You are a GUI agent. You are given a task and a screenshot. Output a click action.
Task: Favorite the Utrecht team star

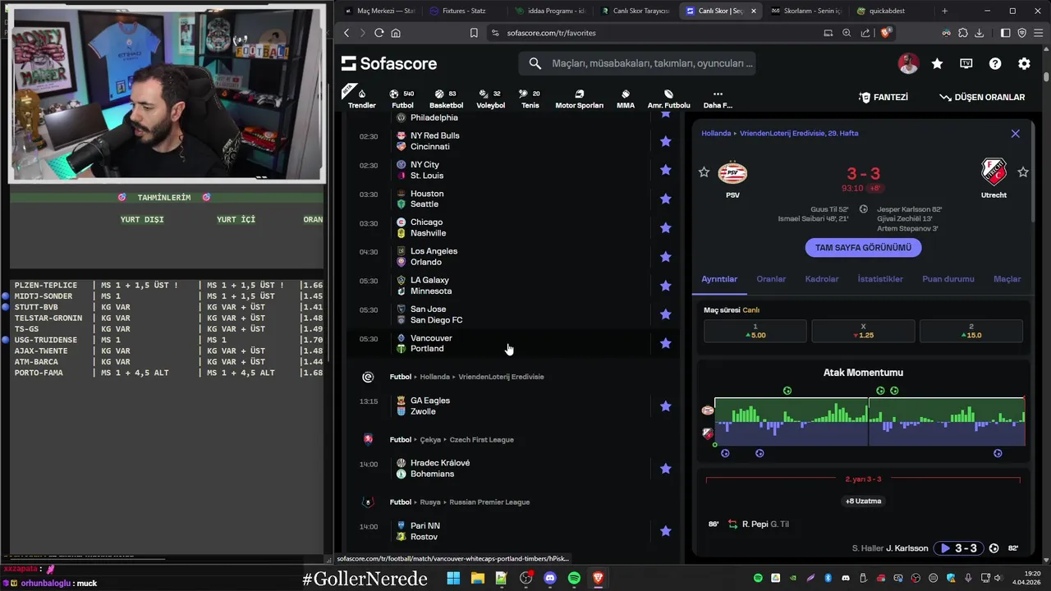click(1023, 172)
